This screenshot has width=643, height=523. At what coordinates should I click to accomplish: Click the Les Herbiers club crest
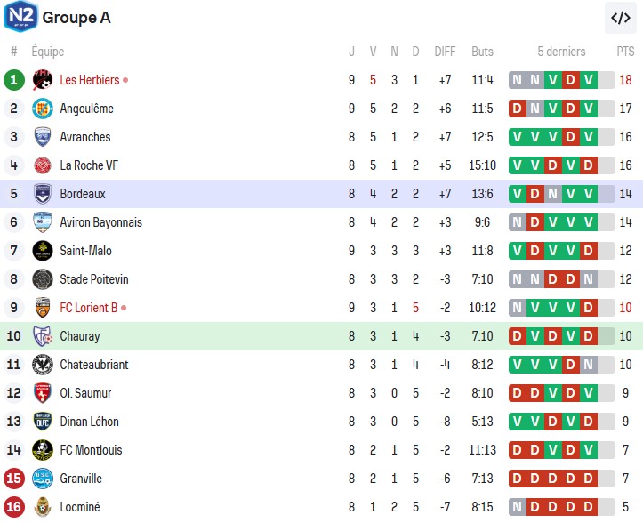[x=42, y=80]
